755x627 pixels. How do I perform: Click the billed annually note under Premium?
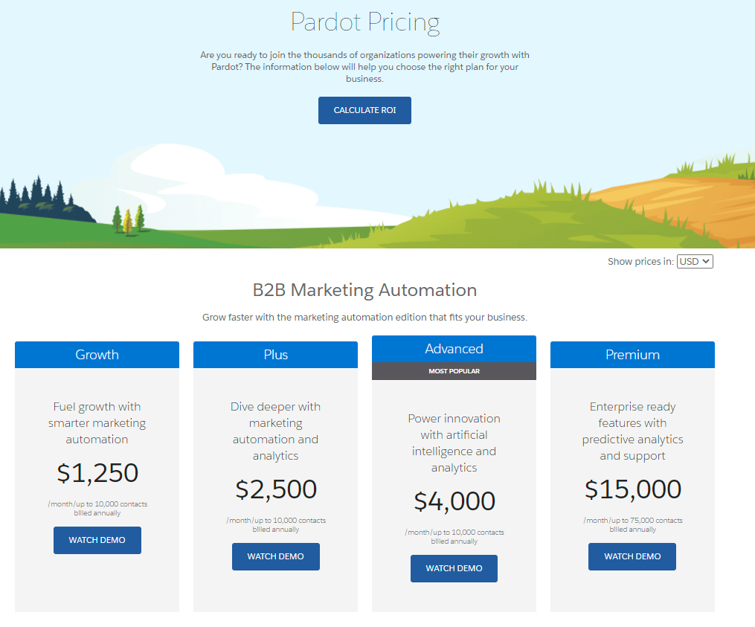(632, 524)
